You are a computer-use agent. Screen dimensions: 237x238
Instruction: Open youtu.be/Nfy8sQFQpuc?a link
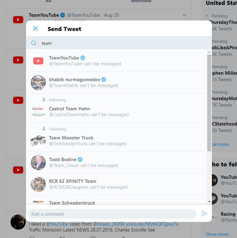click(x=152, y=224)
